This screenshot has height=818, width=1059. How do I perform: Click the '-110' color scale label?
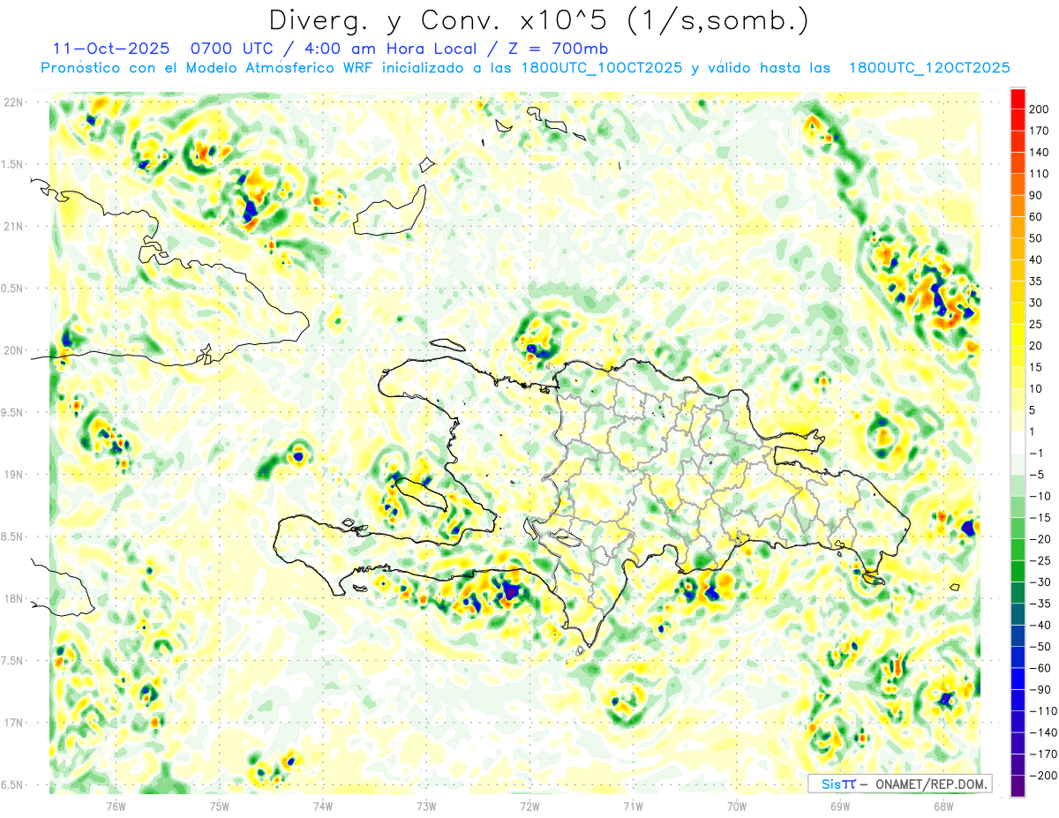pos(1041,710)
